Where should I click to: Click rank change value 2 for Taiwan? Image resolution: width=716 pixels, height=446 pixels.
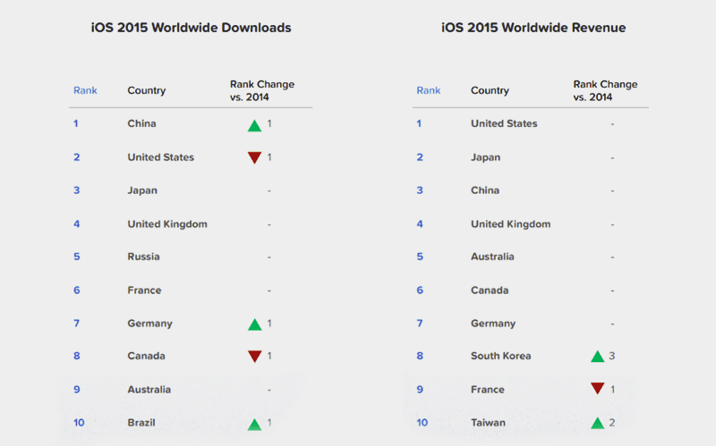coord(612,423)
